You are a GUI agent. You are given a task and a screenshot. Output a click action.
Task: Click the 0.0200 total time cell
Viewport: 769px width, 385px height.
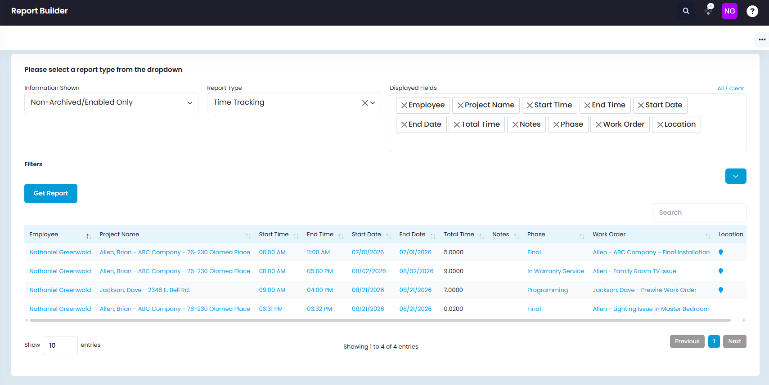[x=454, y=309]
